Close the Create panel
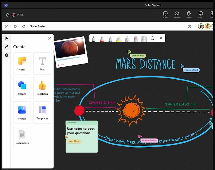This screenshot has height=170, width=215. [x=49, y=38]
